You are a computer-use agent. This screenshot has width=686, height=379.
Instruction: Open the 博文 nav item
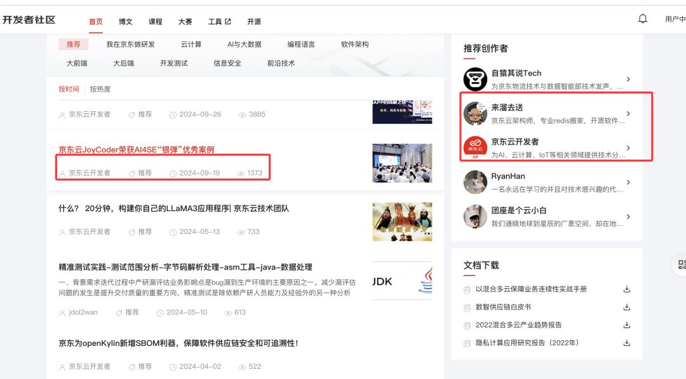click(126, 22)
